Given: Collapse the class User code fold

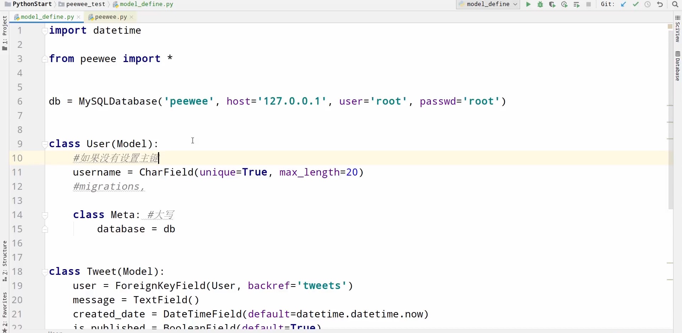Looking at the screenshot, I should pyautogui.click(x=45, y=144).
